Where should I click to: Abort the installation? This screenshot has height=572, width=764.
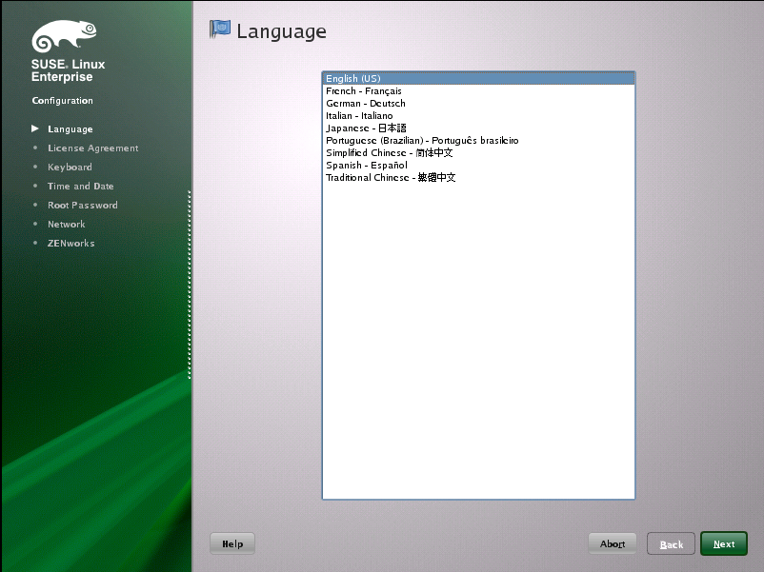click(x=612, y=542)
